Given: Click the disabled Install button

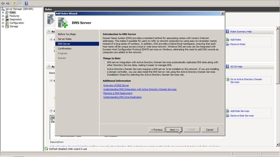Looking at the screenshot, I should click(x=192, y=130).
